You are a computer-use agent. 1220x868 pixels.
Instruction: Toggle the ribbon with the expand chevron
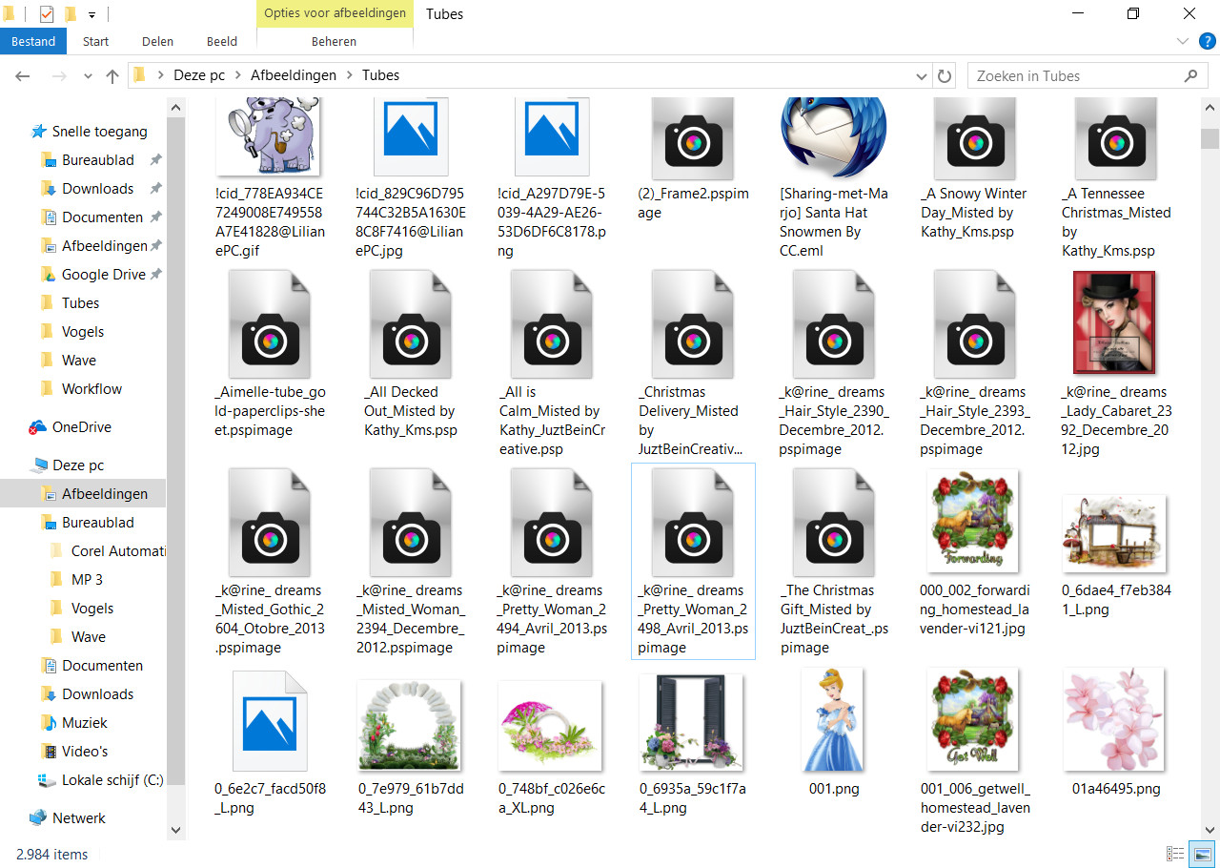point(1183,41)
